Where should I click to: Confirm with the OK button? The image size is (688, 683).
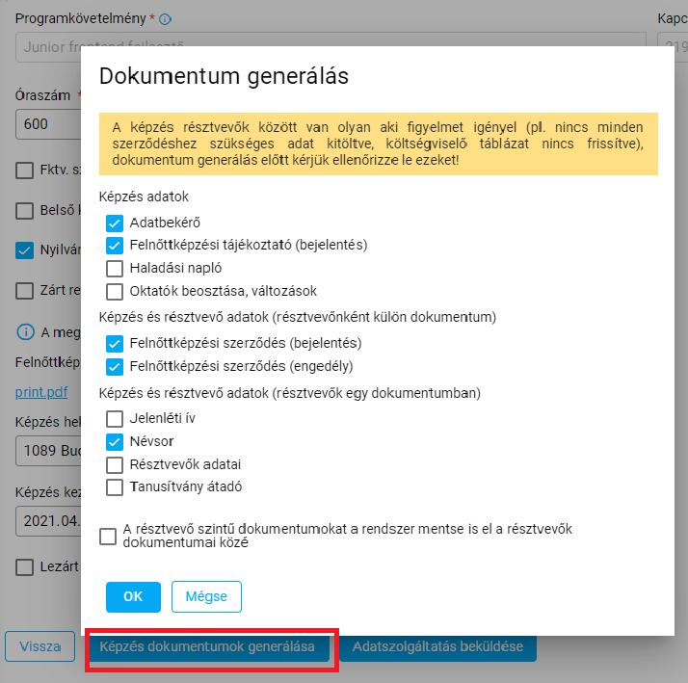point(133,596)
